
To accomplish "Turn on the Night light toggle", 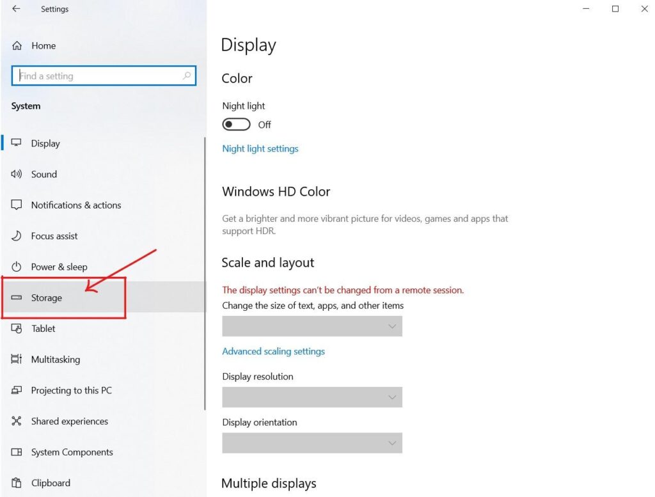I will 236,125.
